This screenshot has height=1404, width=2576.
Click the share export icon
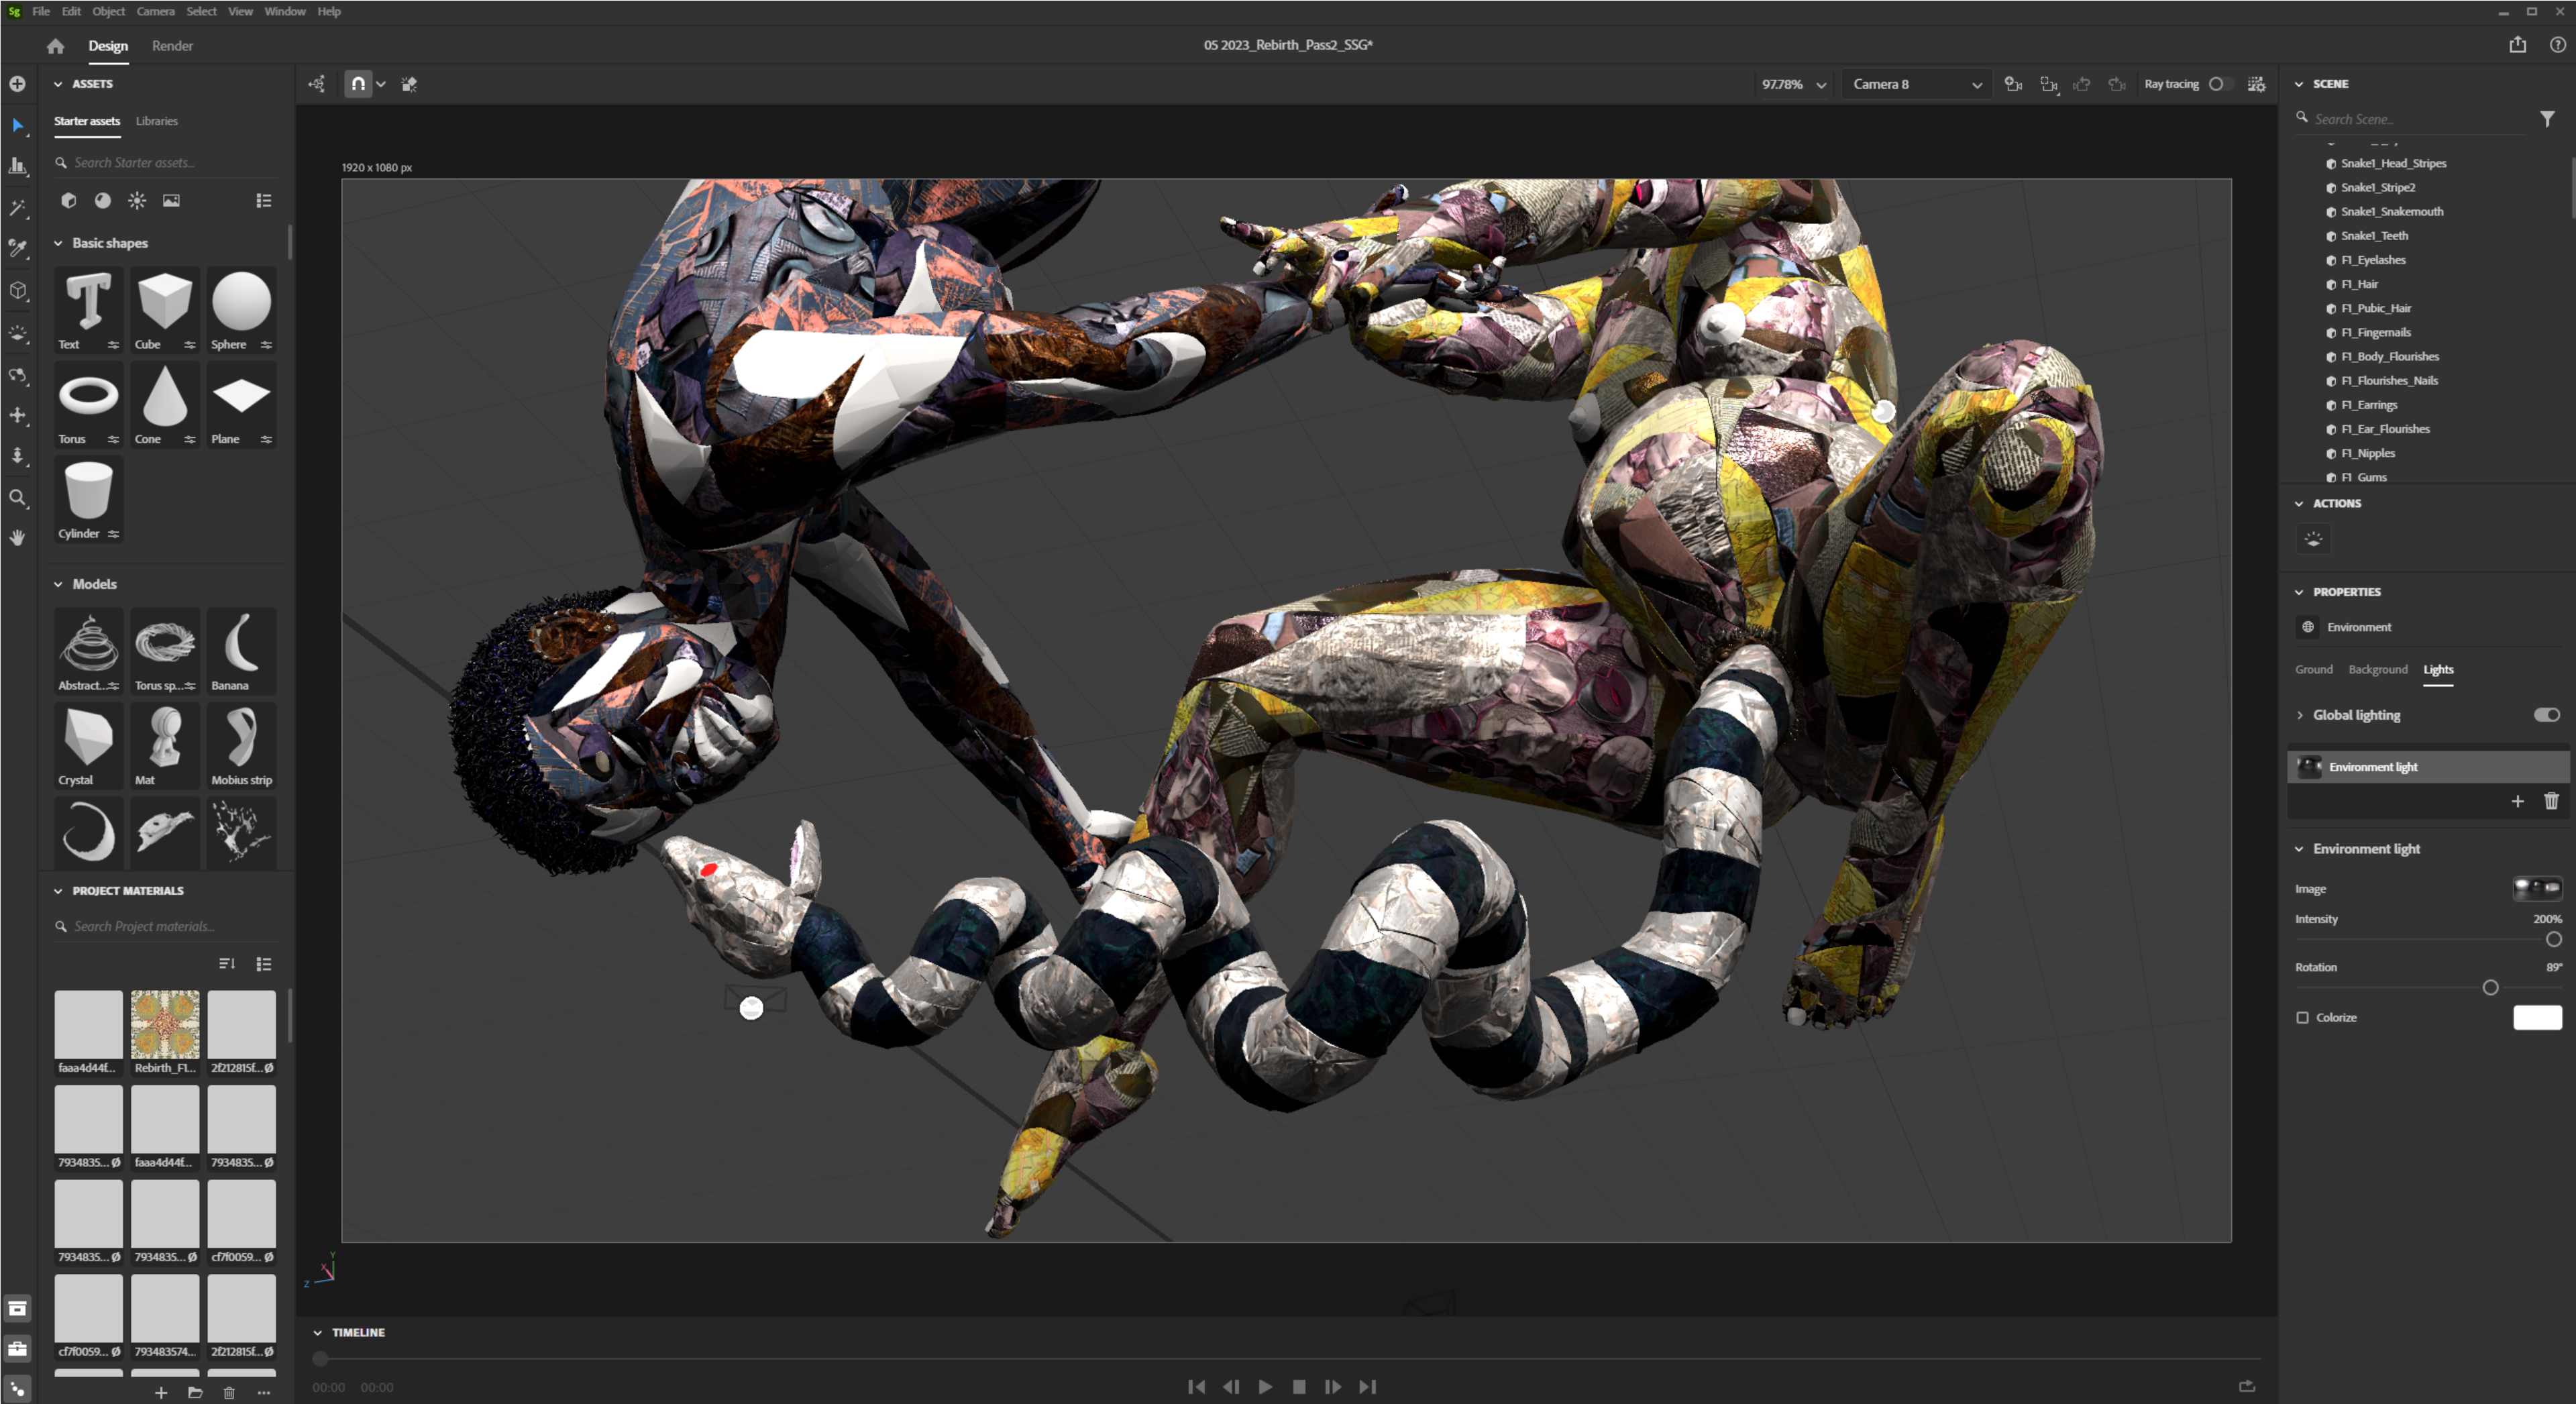pos(2517,45)
